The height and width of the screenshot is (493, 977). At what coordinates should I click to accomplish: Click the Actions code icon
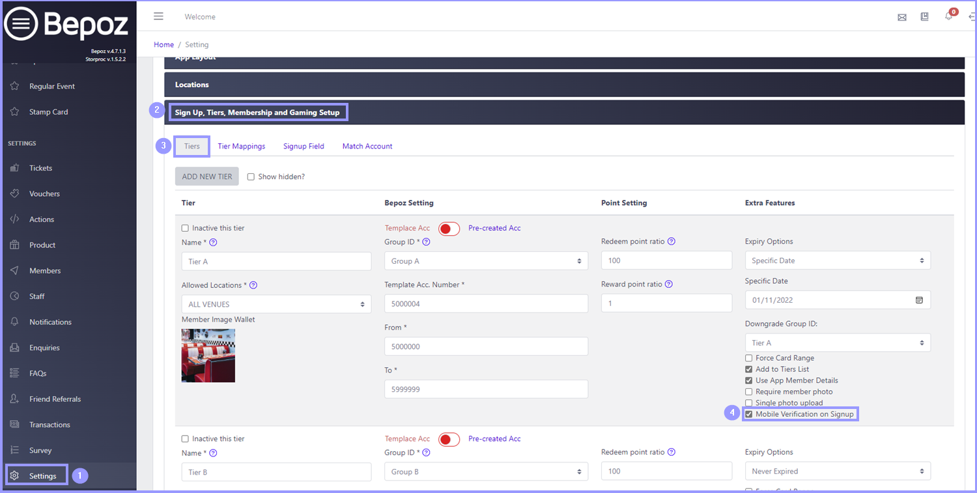15,219
